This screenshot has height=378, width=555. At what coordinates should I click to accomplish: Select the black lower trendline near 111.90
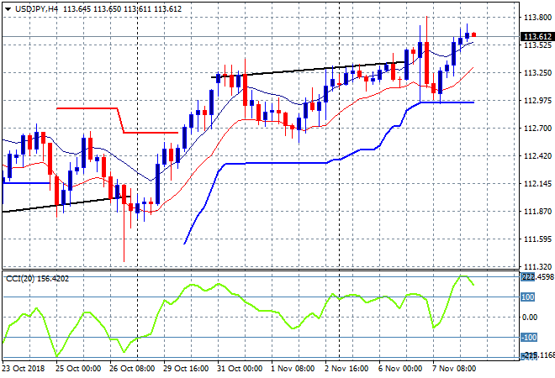pyautogui.click(x=66, y=204)
